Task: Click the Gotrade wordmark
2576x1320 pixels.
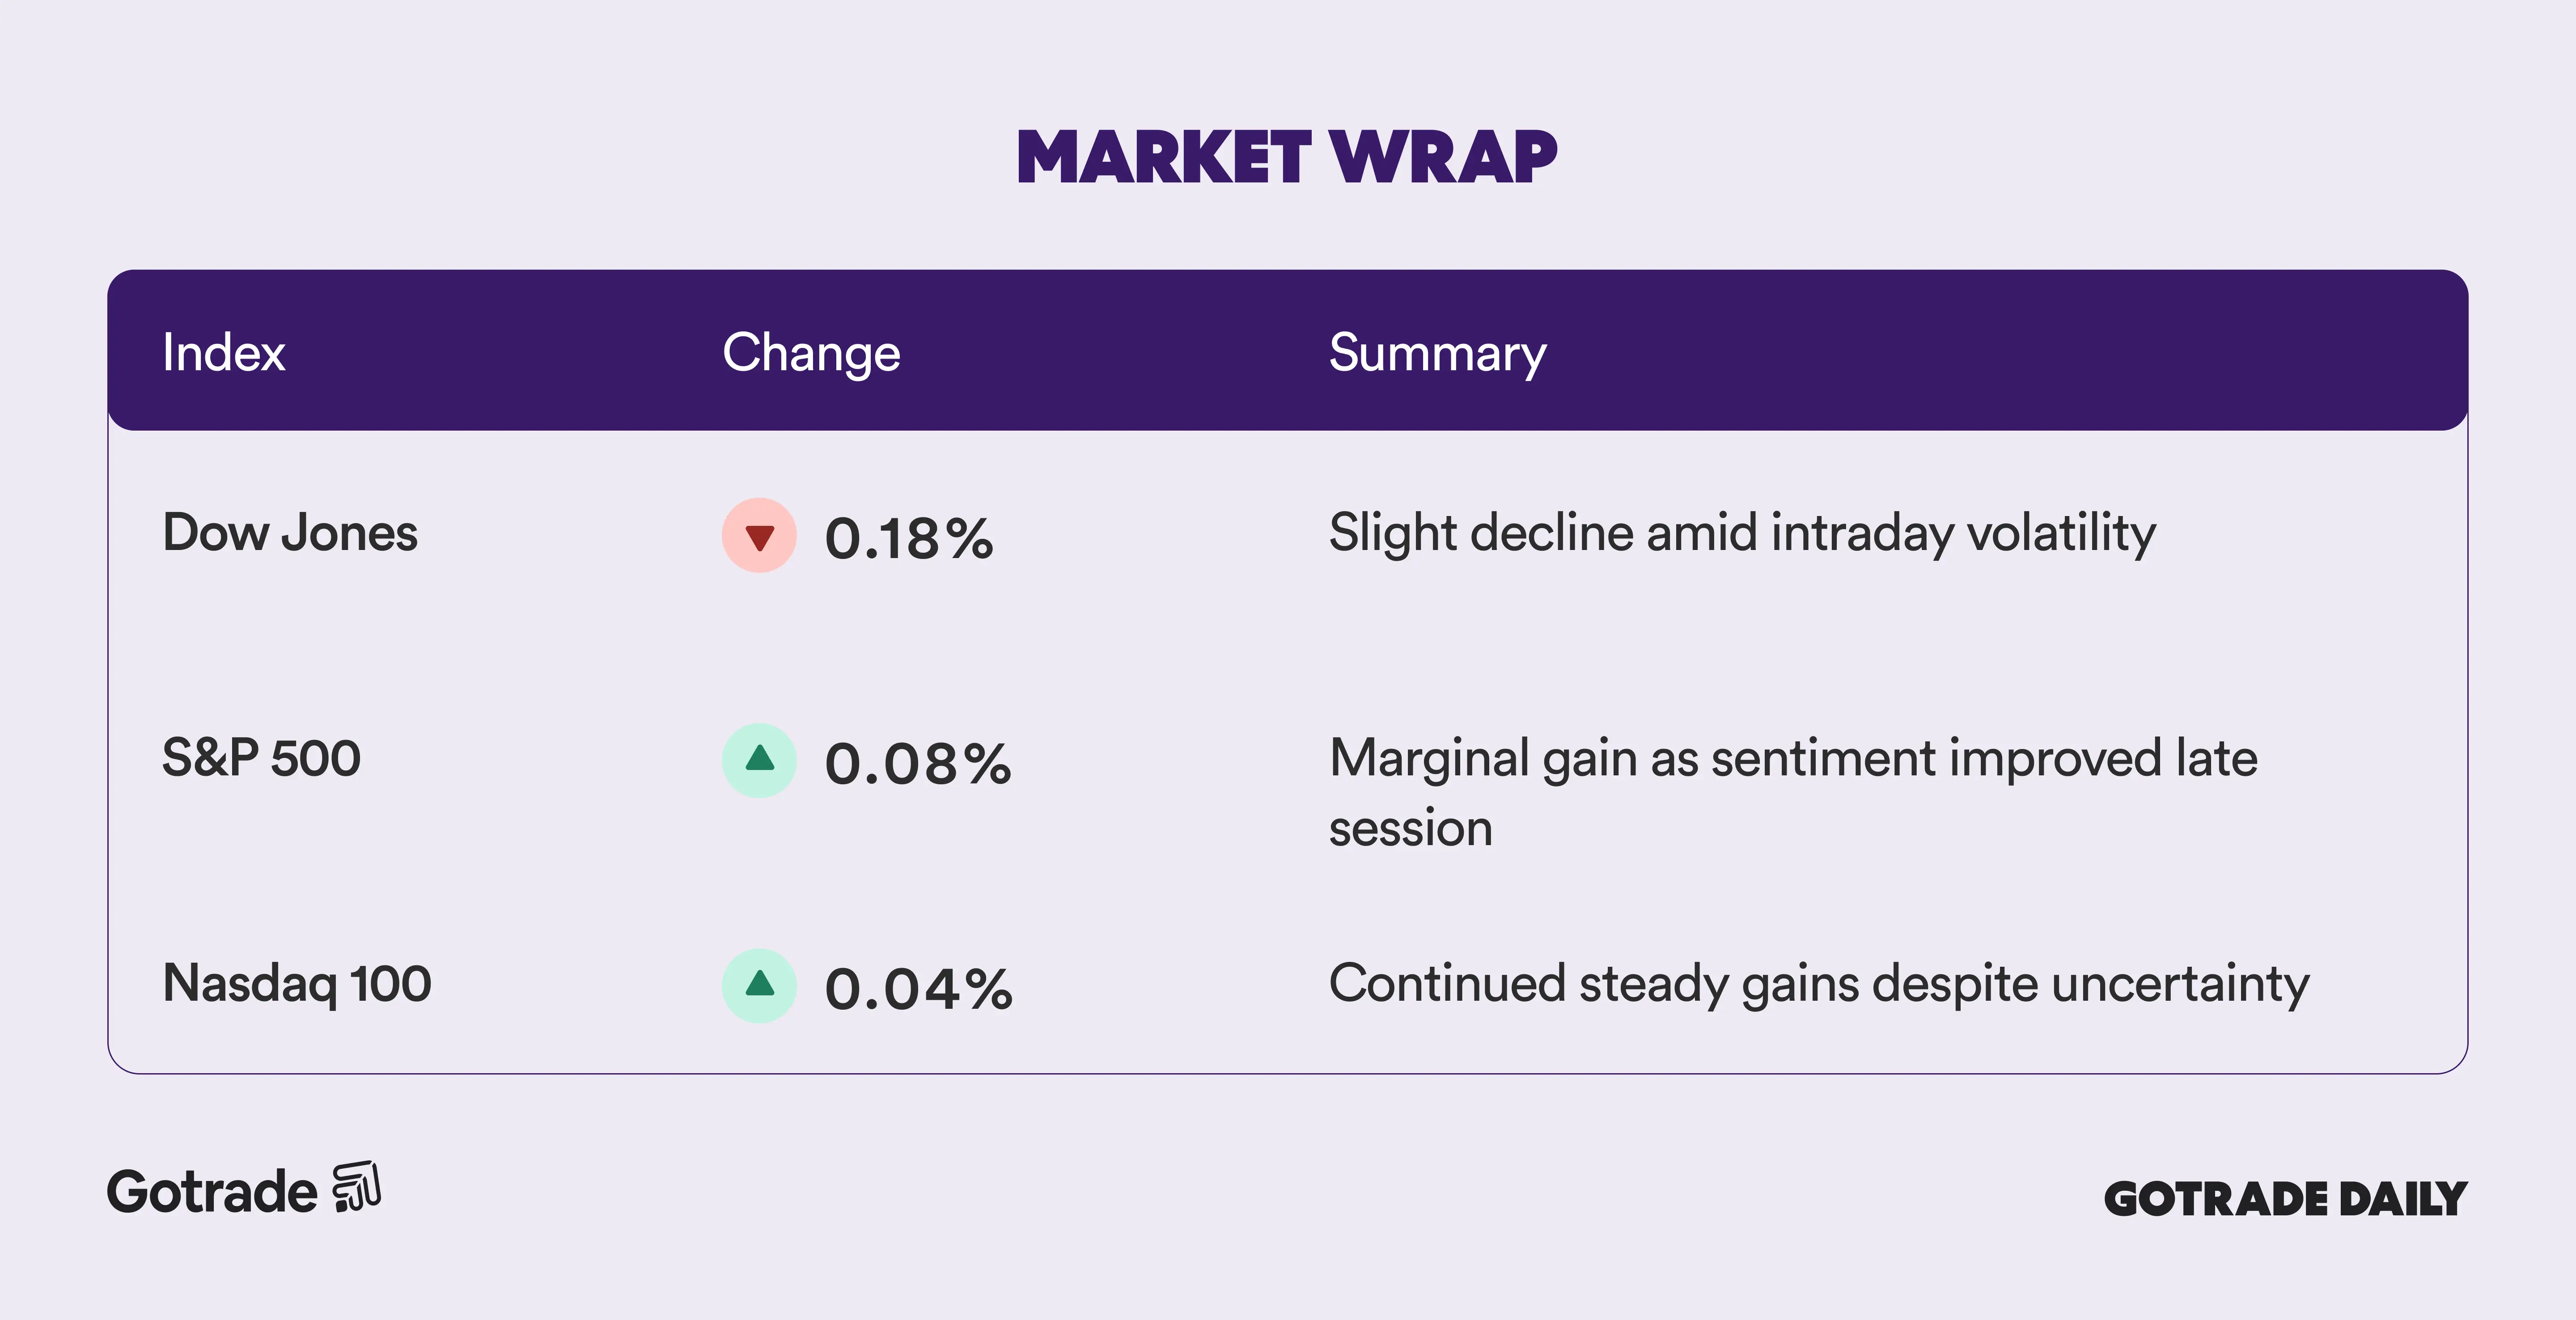Action: [212, 1192]
